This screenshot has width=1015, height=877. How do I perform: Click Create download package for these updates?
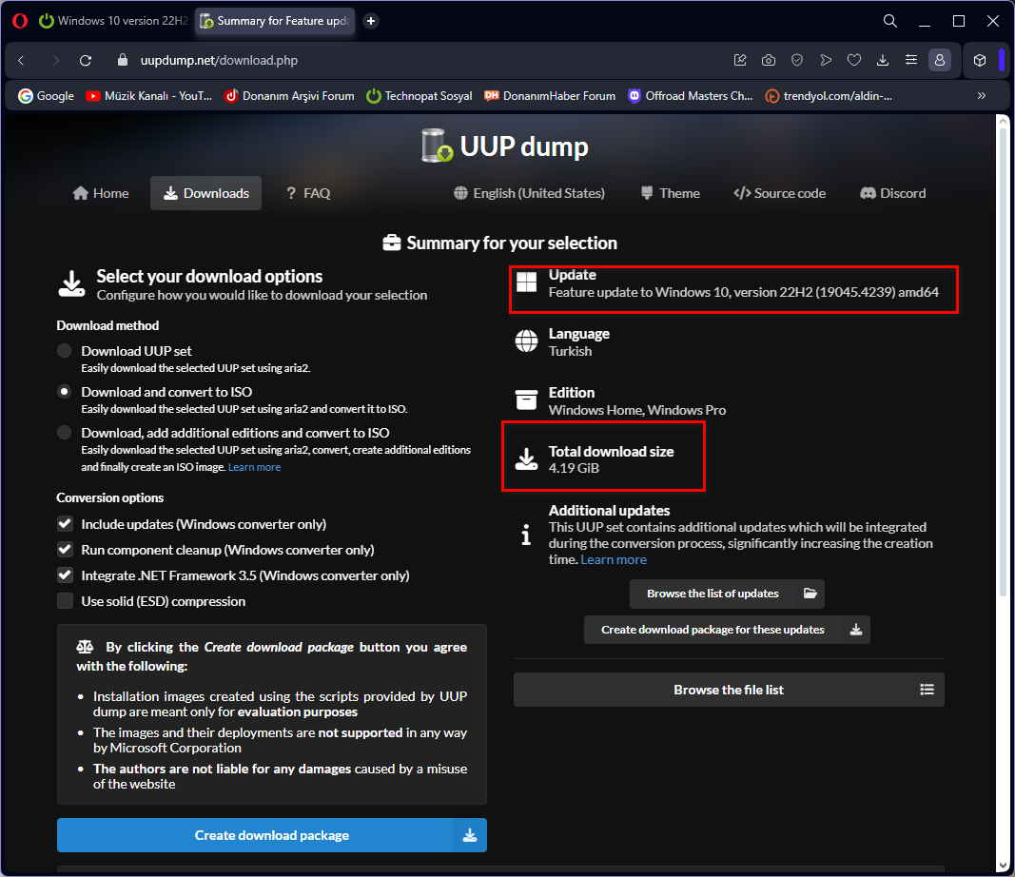pos(727,630)
